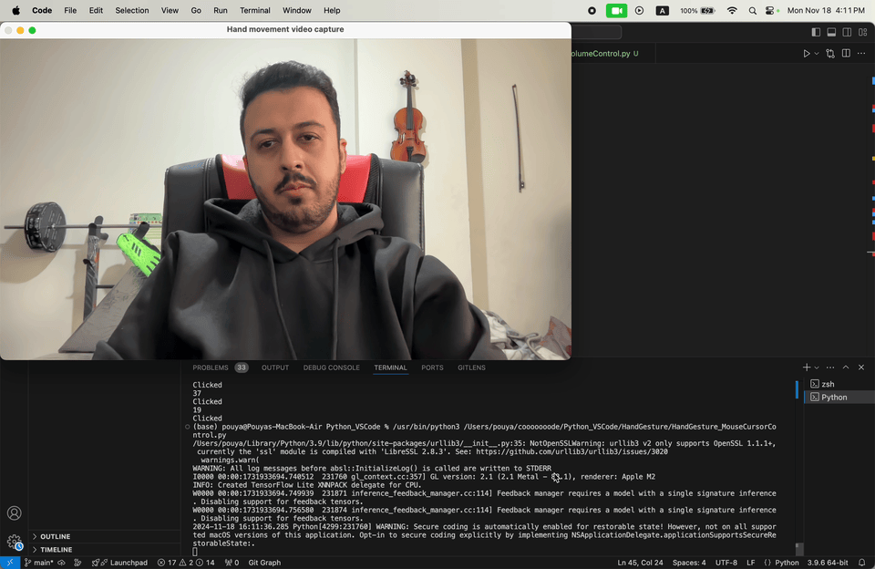Toggle the secondary sidebar layout icon
The height and width of the screenshot is (569, 875).
847,33
